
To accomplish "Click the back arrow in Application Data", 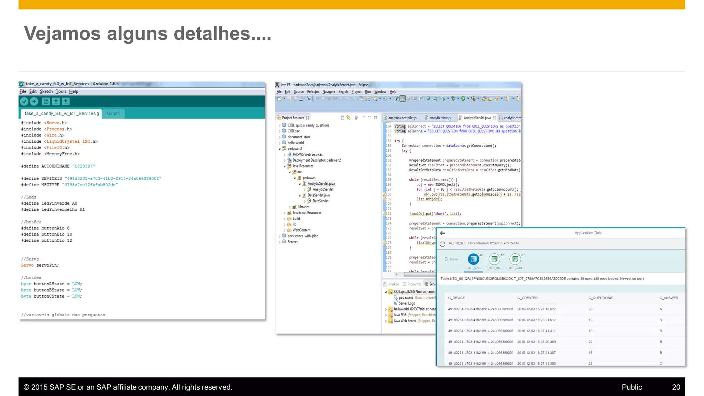I will tap(442, 233).
